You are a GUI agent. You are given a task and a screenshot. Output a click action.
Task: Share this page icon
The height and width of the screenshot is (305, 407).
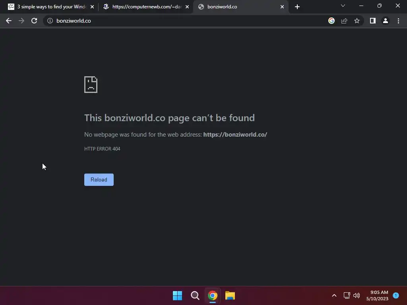344,21
